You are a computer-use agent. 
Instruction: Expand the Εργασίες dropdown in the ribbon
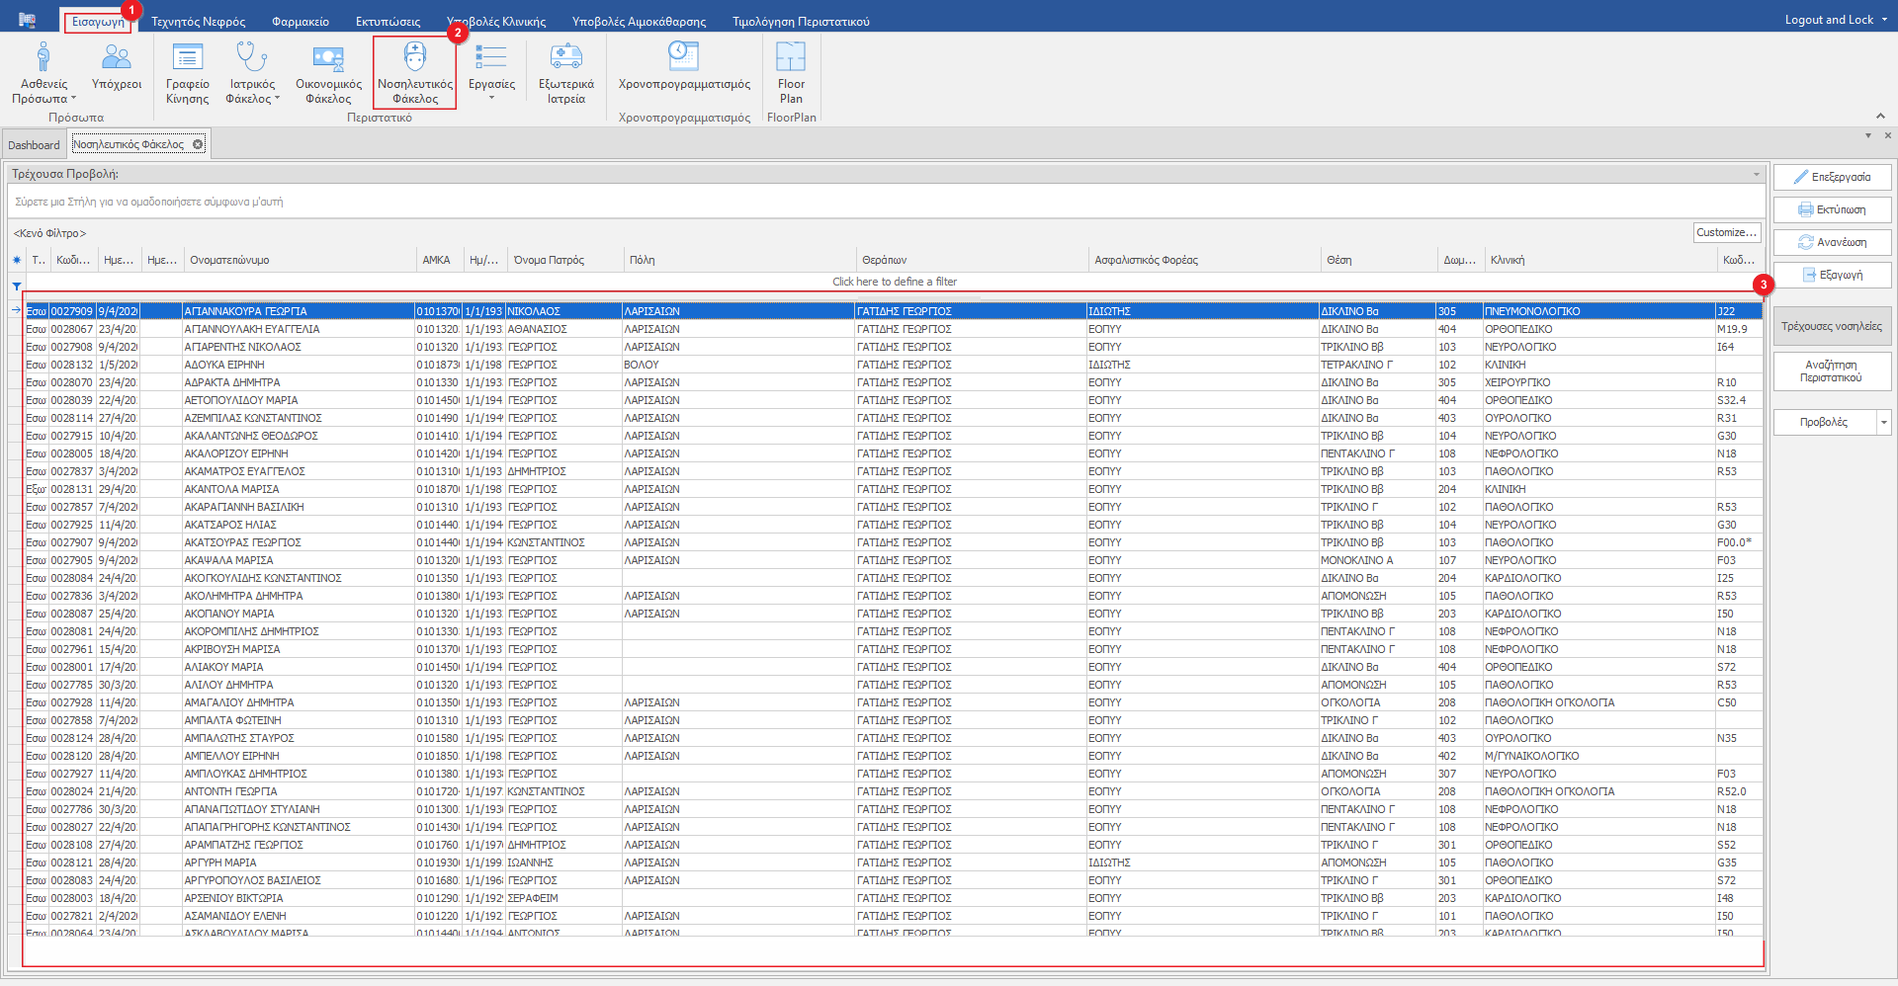click(491, 98)
